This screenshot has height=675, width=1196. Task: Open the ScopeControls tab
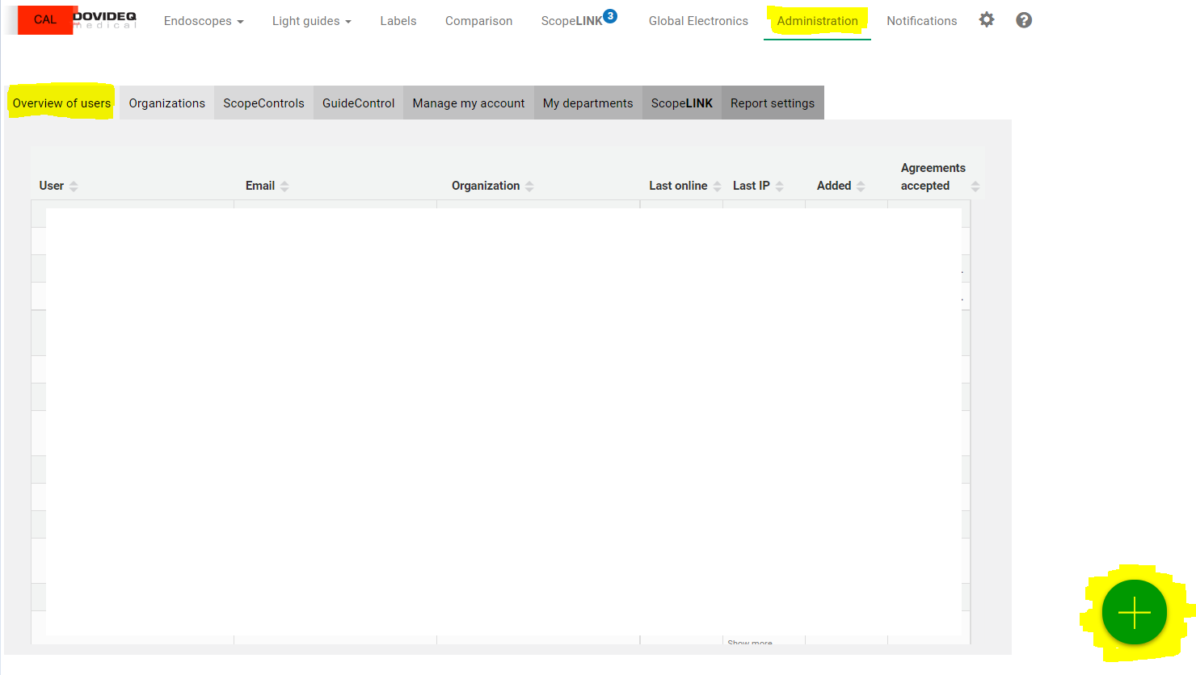pos(263,103)
